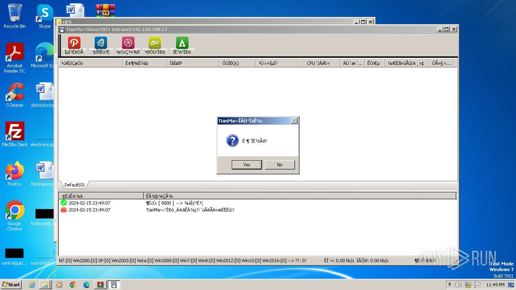Open the Start menu
The image size is (516, 290).
pyautogui.click(x=11, y=284)
